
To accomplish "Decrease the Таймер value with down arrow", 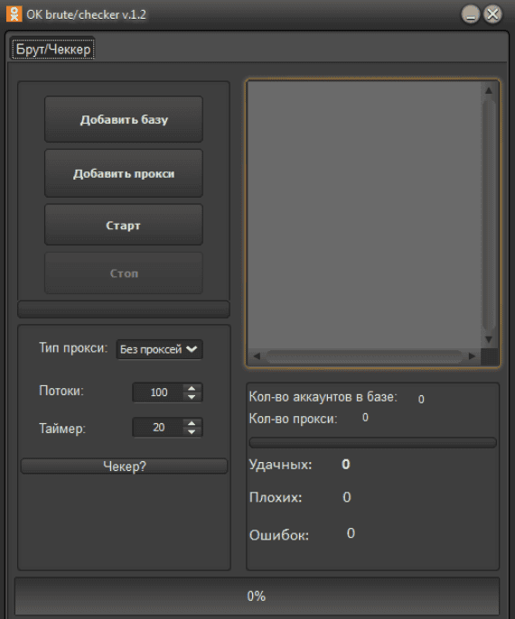I will tap(192, 432).
